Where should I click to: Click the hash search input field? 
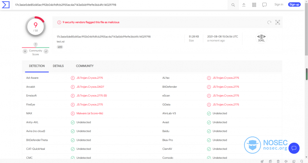point(120,5)
